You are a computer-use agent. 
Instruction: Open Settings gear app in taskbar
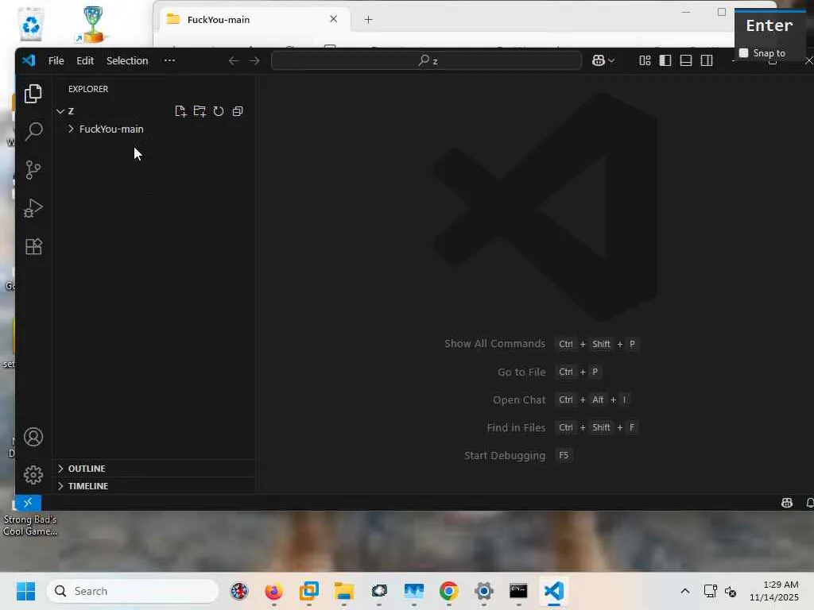tap(483, 591)
